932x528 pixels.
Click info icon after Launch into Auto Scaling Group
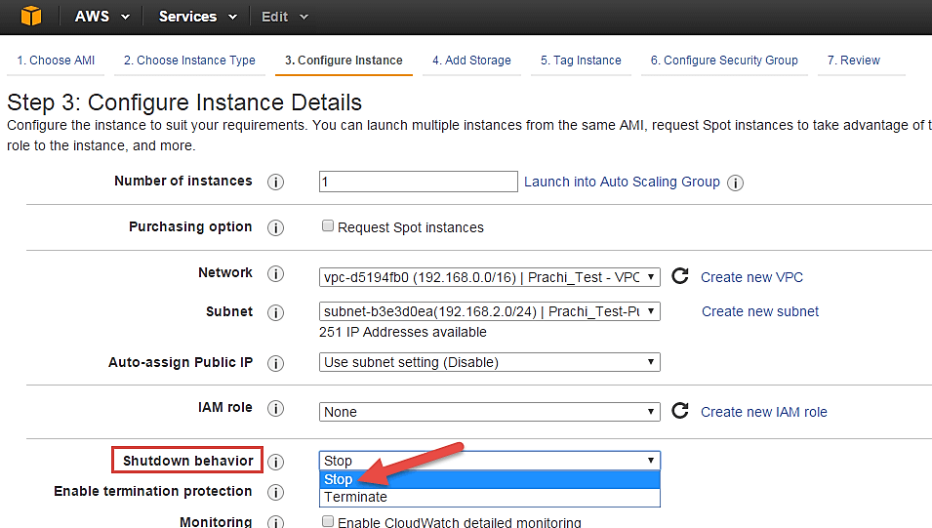[736, 183]
